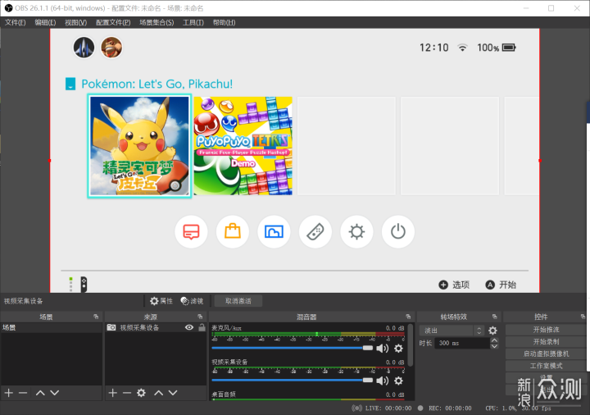590x415 pixels.
Task: Add a scene with plus icon
Action: tap(9, 393)
